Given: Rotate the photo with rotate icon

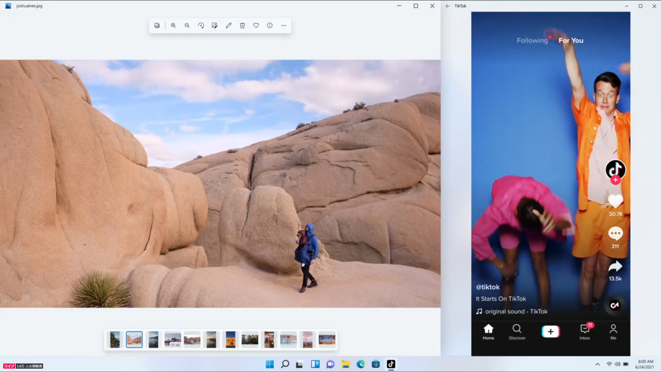Looking at the screenshot, I should [x=201, y=25].
